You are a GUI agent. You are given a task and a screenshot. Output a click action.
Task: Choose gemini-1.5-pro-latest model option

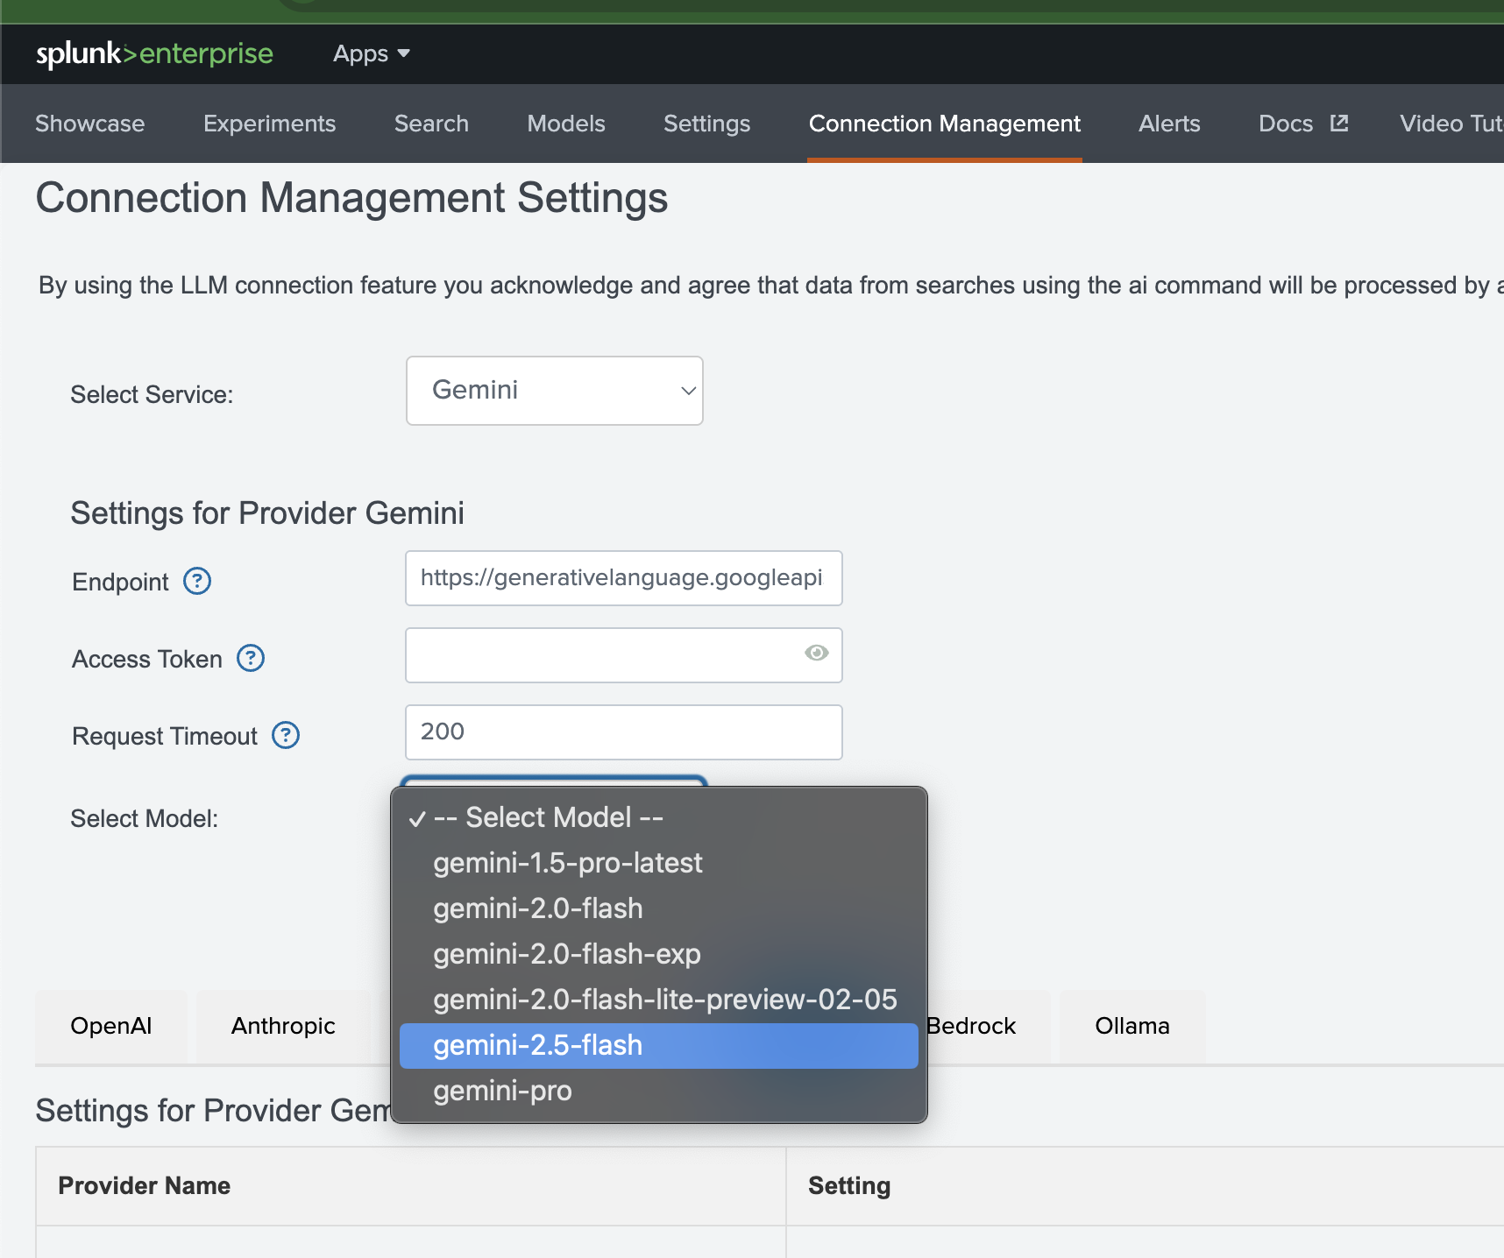pos(568,862)
